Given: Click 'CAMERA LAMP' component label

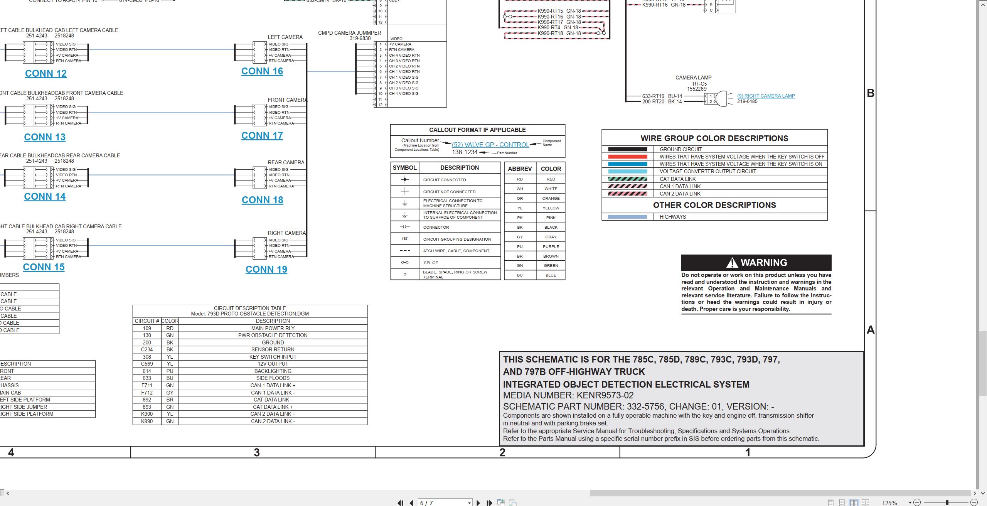Looking at the screenshot, I should pos(694,78).
